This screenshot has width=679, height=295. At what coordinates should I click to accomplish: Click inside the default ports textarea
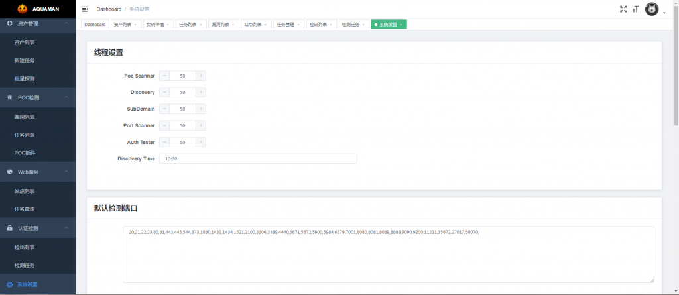(x=389, y=255)
